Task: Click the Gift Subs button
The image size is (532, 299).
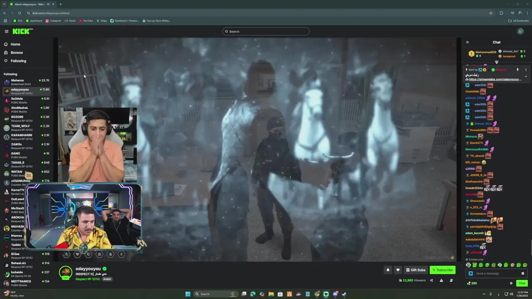Action: point(416,270)
